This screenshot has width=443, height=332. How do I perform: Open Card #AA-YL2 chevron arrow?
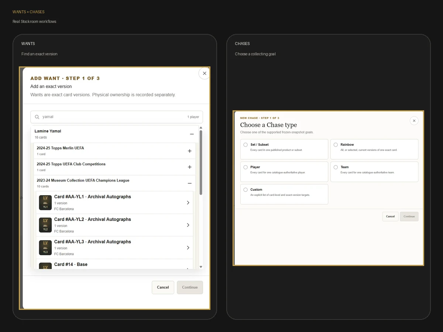click(x=188, y=225)
